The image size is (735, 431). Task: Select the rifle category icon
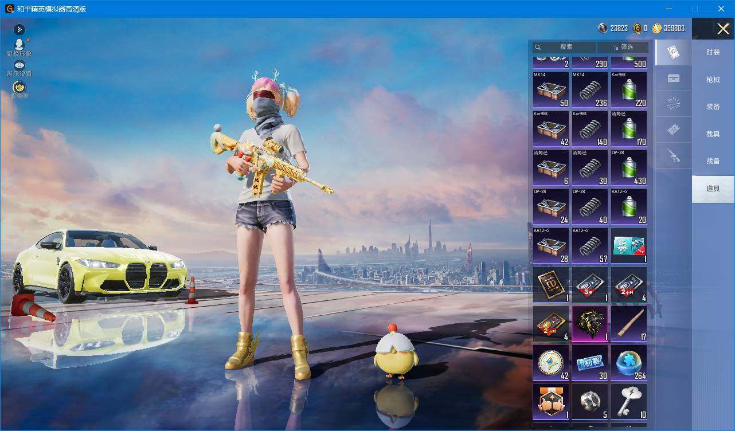tap(674, 155)
